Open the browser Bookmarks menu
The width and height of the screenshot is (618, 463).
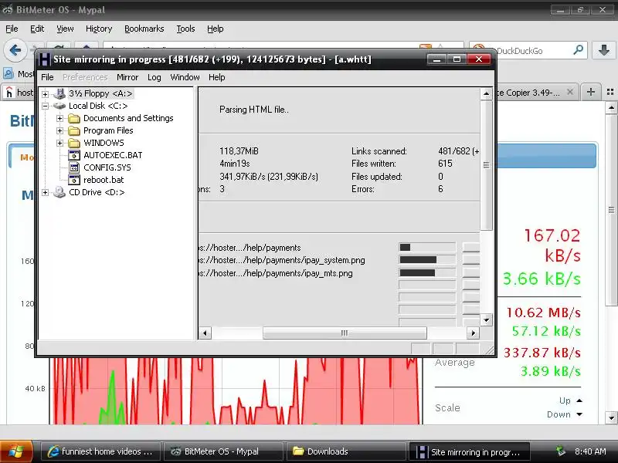(144, 29)
